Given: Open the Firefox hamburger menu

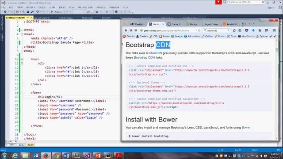Looking at the screenshot, I should click(274, 30).
